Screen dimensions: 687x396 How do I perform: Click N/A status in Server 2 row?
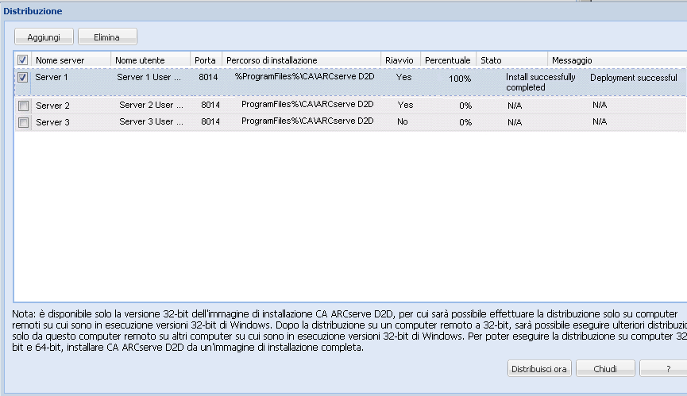(515, 106)
